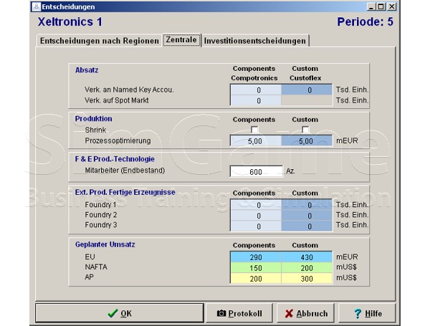
Task: Select AP Custom planned revenue 300
Action: click(x=307, y=278)
